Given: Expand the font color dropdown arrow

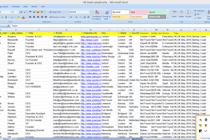Looking at the screenshot, I should coord(26,17).
